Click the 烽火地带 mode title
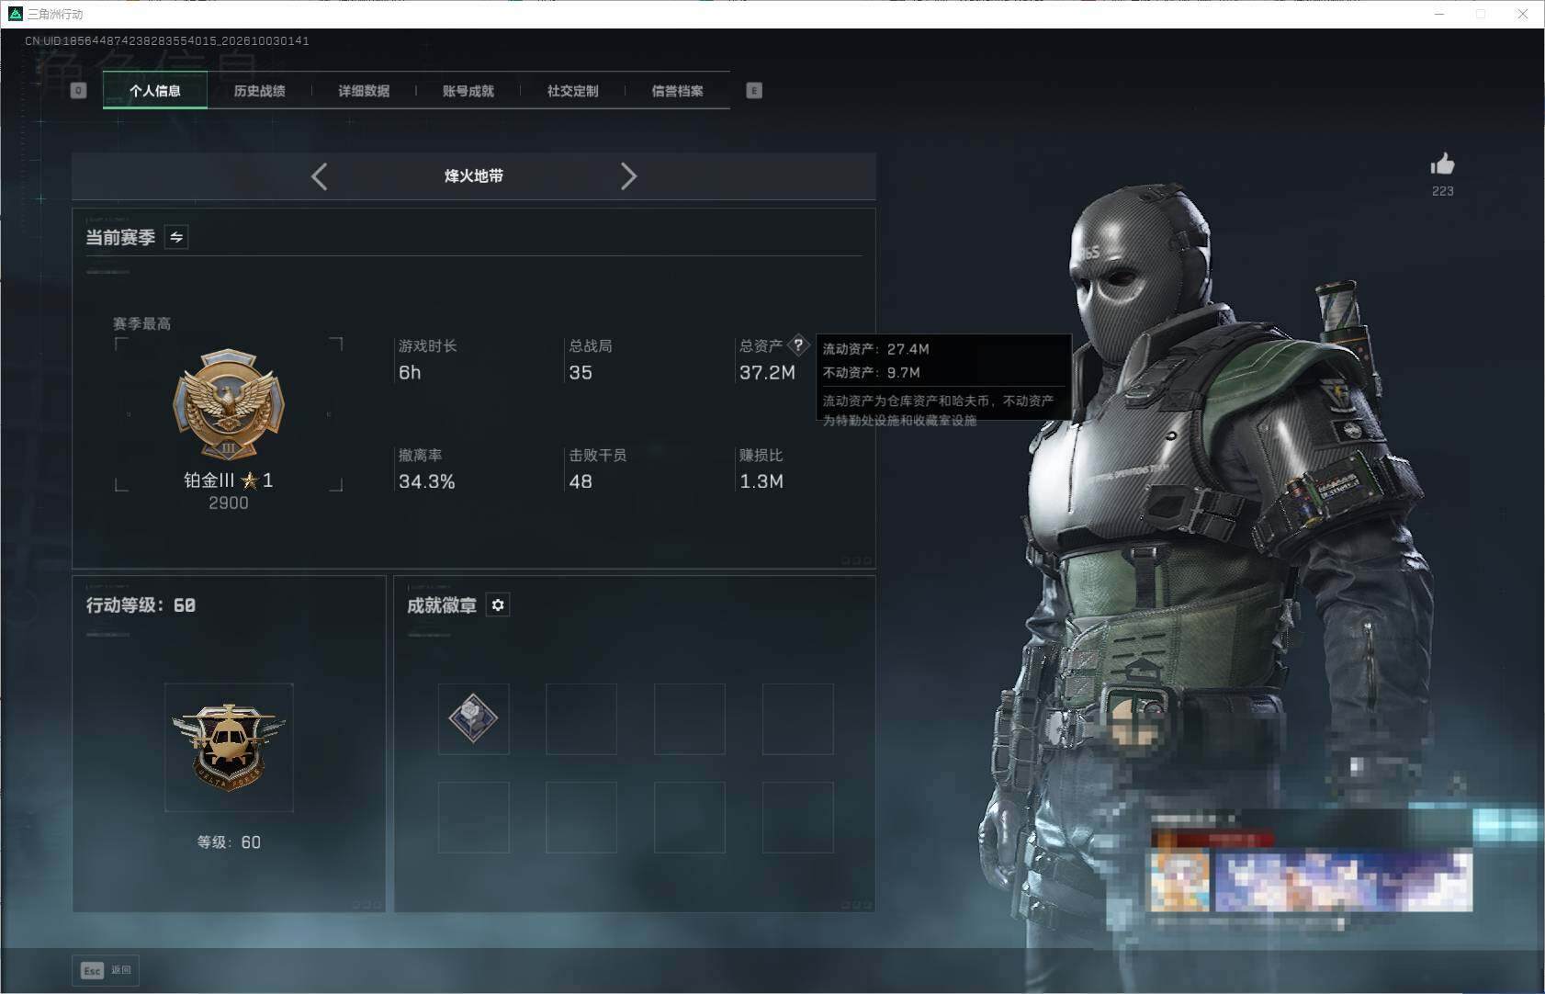 [474, 175]
